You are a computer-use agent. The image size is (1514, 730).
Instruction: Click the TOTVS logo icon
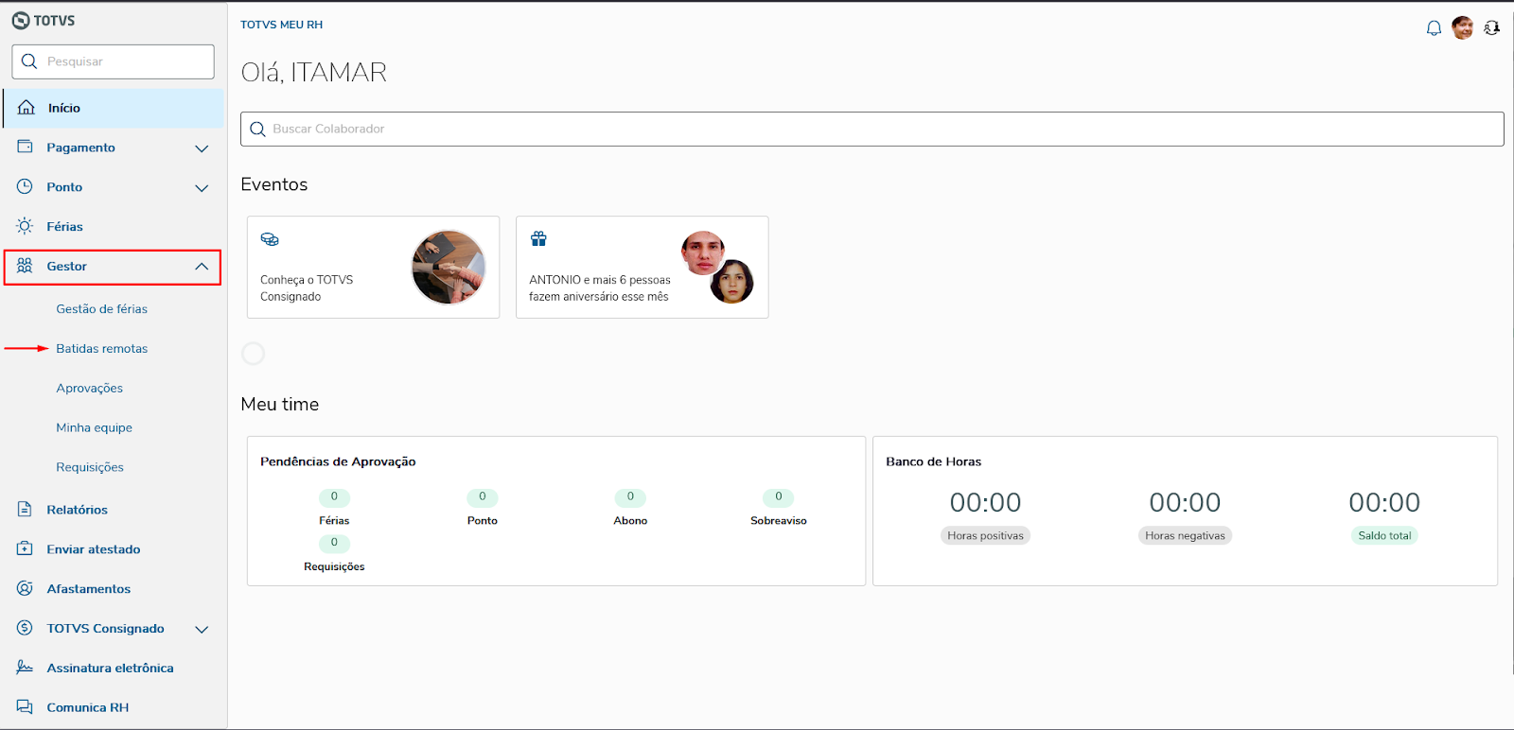click(x=20, y=20)
